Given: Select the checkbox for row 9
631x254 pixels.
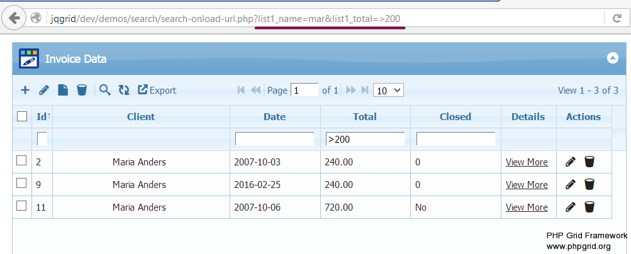Looking at the screenshot, I should click(x=21, y=184).
